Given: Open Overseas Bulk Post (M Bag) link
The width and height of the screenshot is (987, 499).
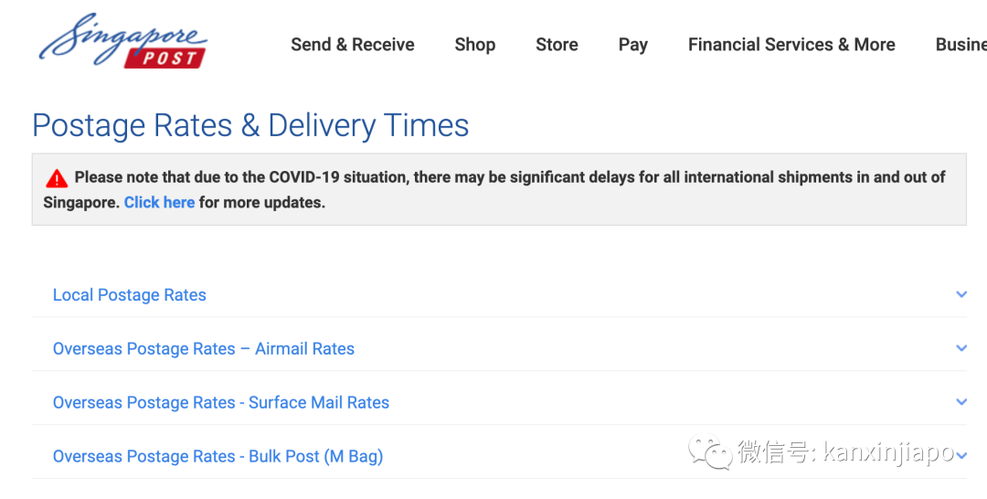Looking at the screenshot, I should coord(218,457).
